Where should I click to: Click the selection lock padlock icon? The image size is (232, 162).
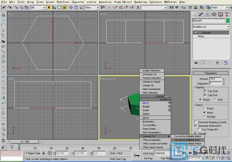tap(44, 153)
